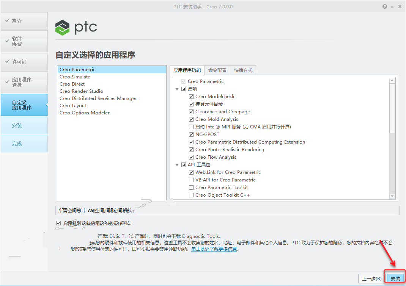Minimize the installer window
This screenshot has width=406, height=286.
pyautogui.click(x=392, y=7)
